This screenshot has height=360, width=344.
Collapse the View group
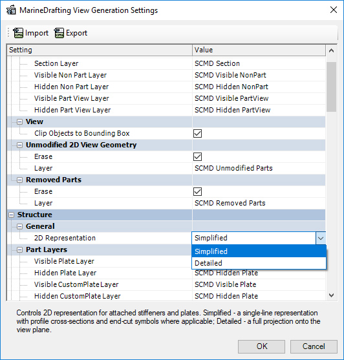(x=20, y=122)
